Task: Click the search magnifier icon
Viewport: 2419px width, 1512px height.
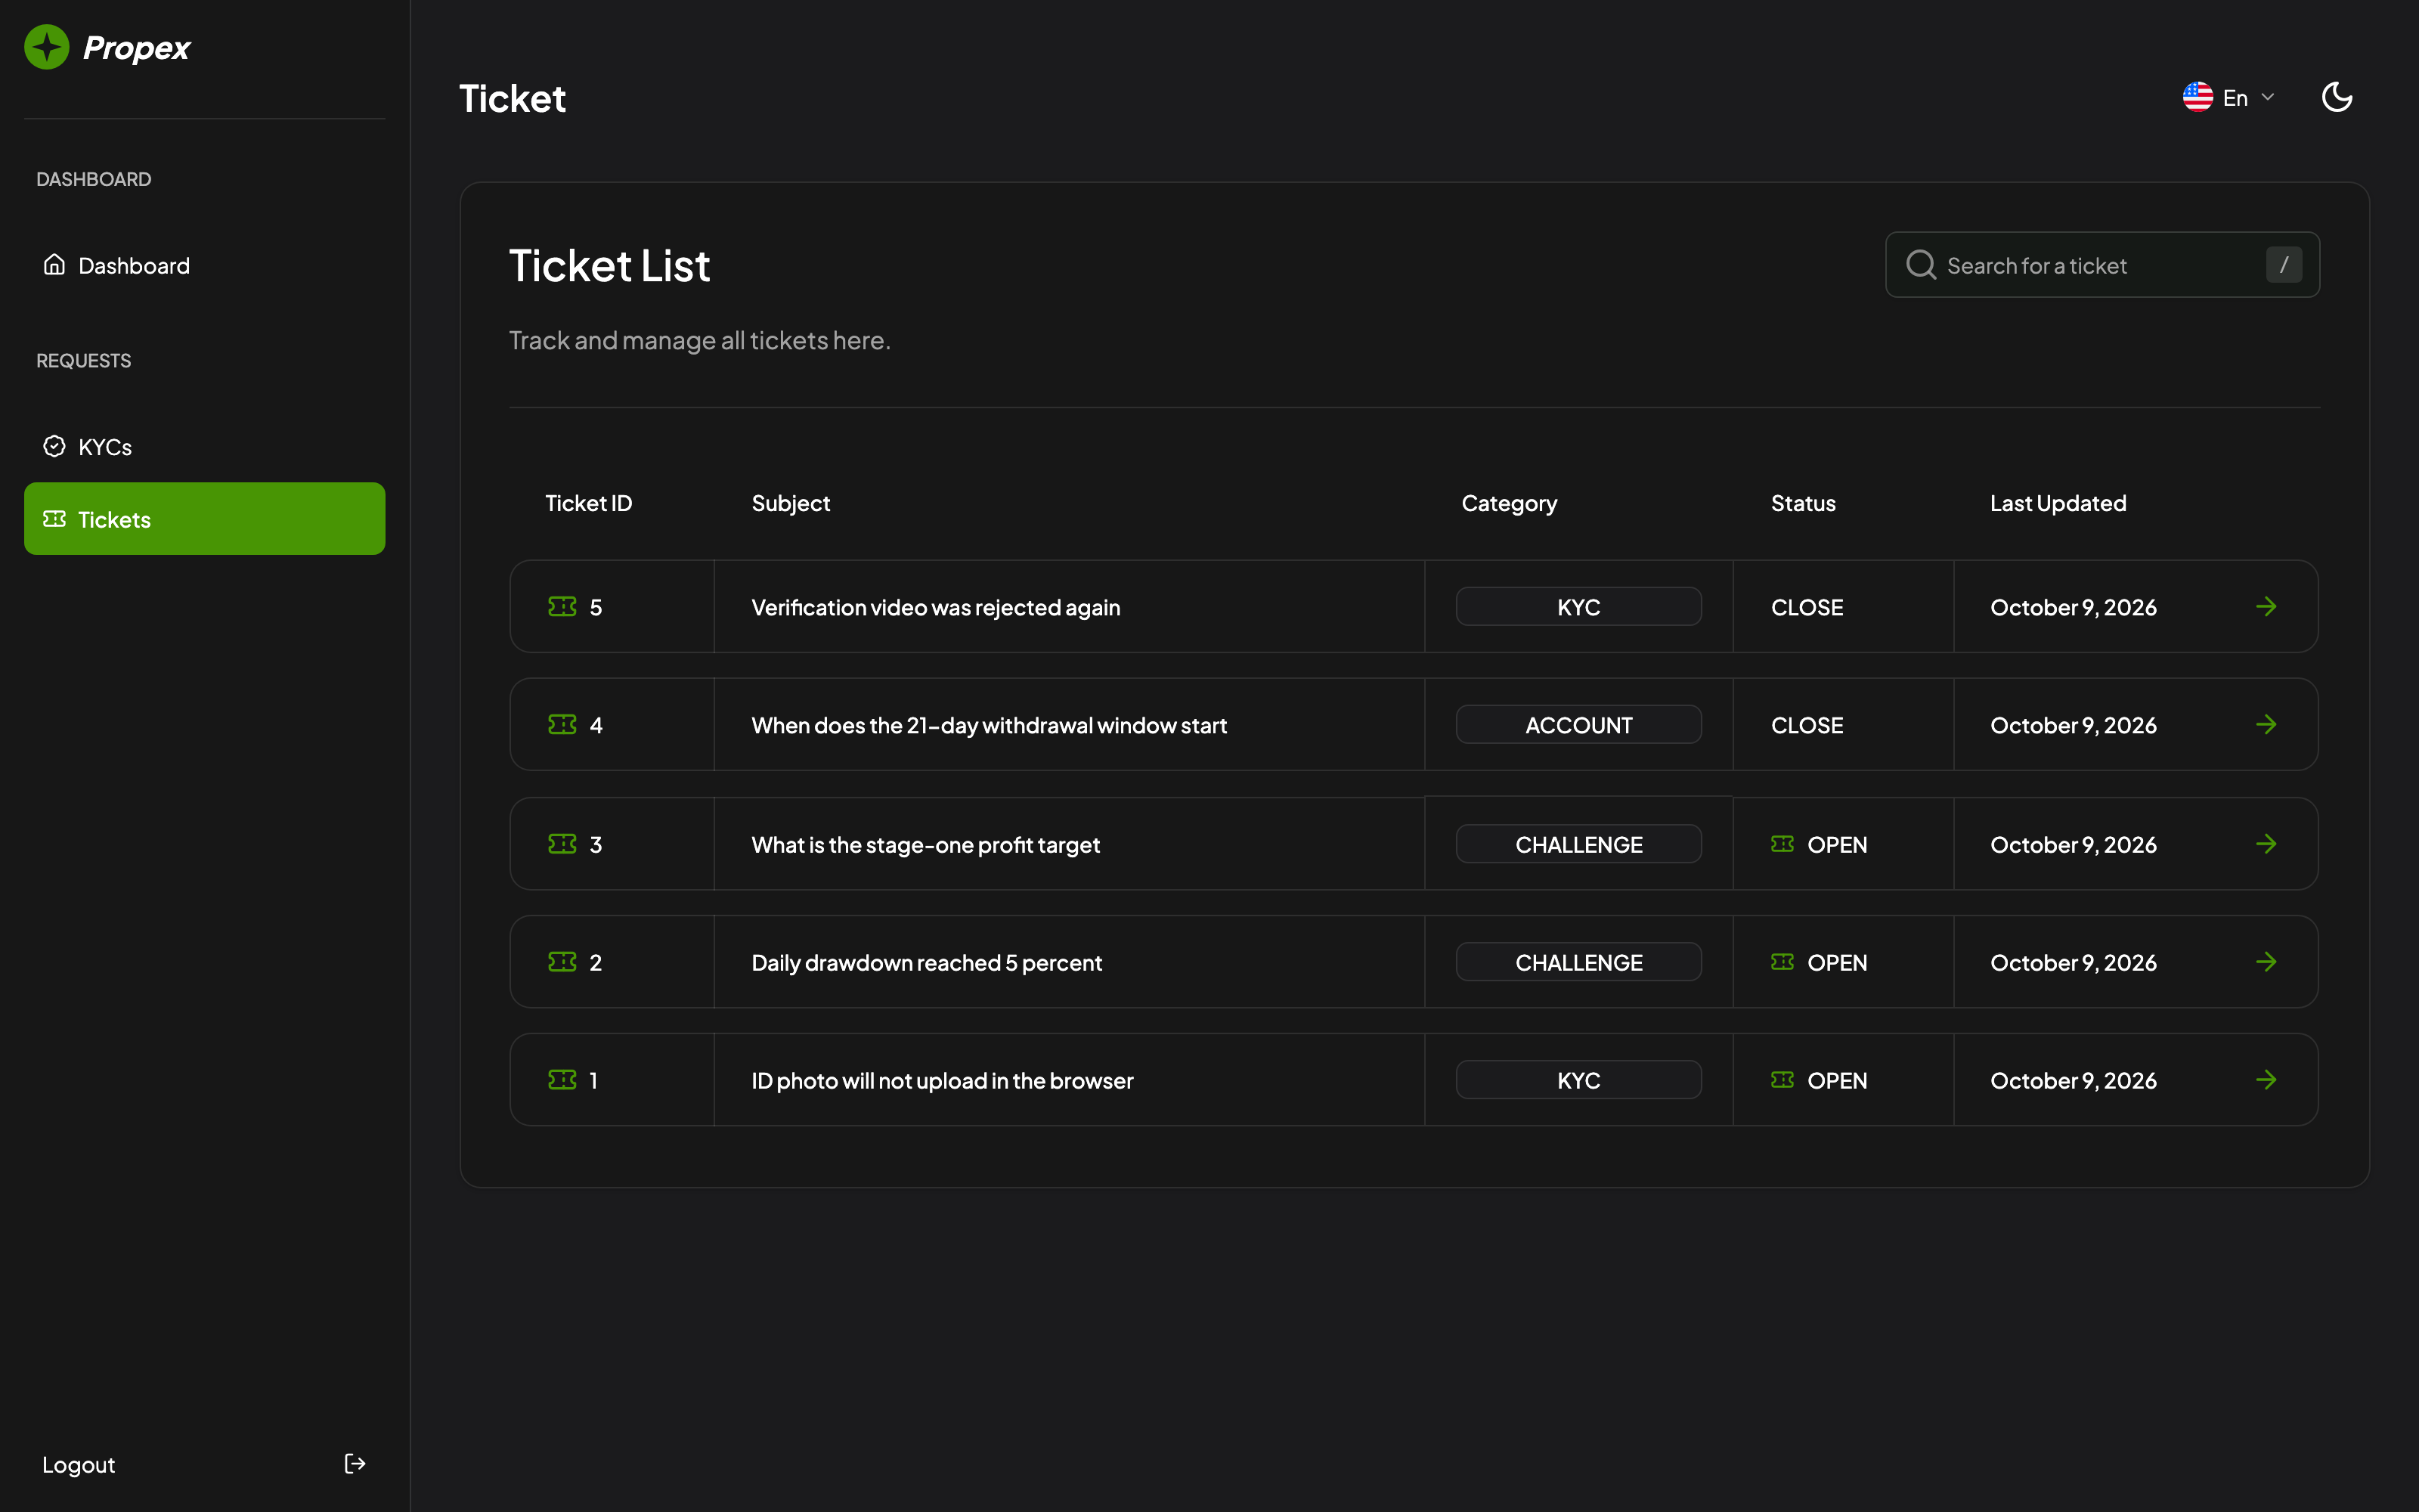Action: point(1920,265)
